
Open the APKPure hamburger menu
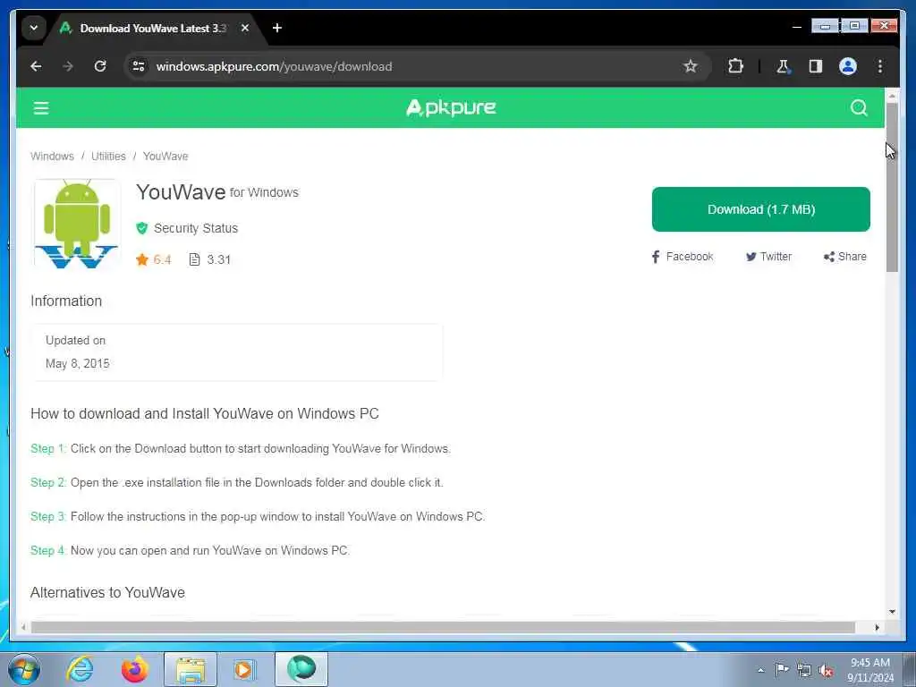[41, 108]
